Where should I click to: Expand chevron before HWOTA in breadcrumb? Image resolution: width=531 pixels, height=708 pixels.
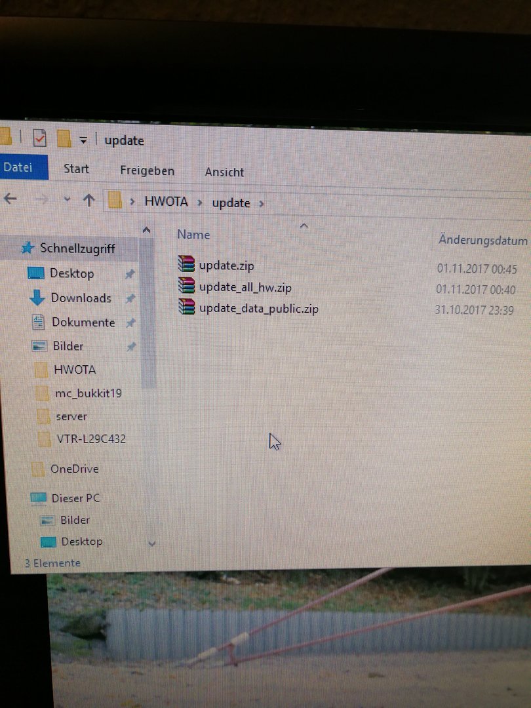tap(132, 201)
